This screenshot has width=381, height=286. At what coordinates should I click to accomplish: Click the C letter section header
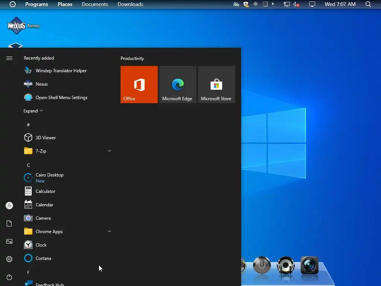[28, 165]
